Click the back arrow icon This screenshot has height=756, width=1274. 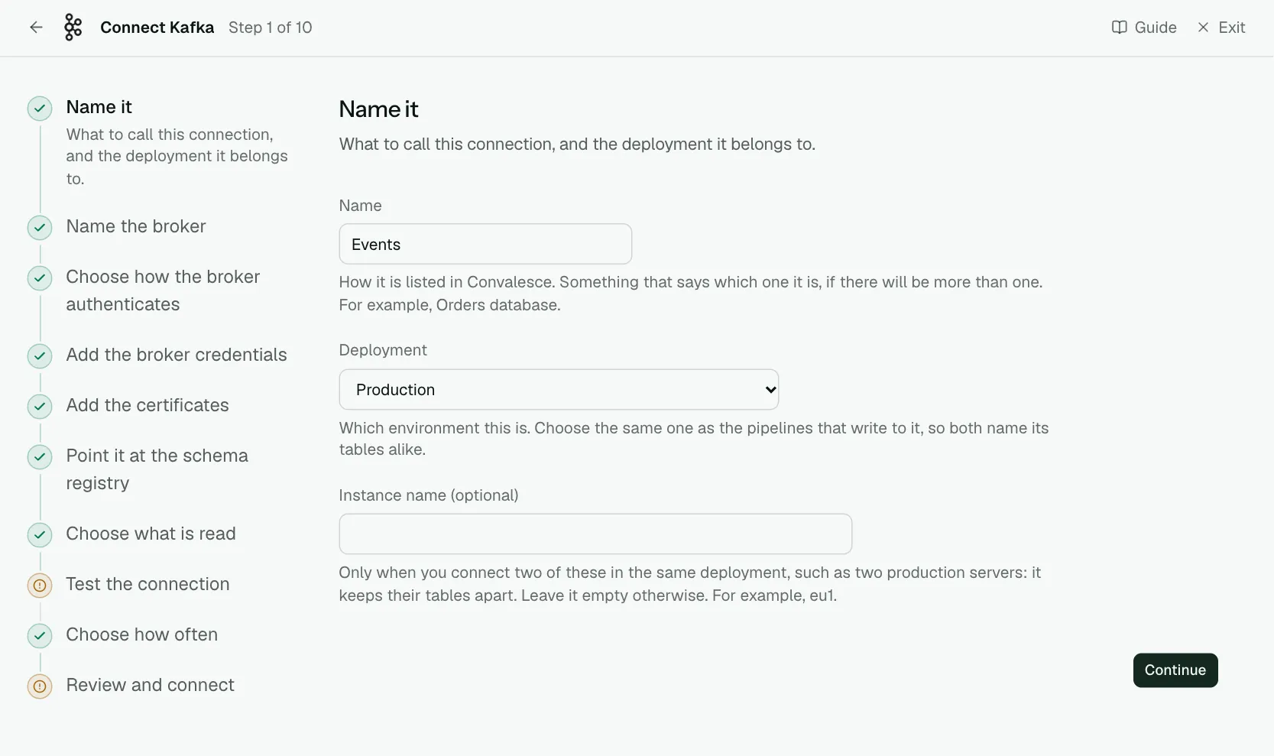tap(36, 28)
